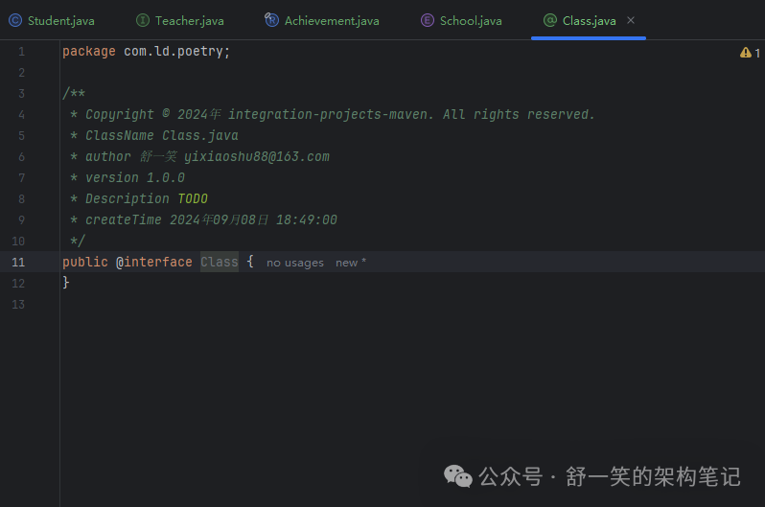This screenshot has height=507, width=765.
Task: Open the yellow warning inspection indicator
Action: coord(750,53)
